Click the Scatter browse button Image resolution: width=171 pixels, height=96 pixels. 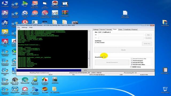[149, 38]
